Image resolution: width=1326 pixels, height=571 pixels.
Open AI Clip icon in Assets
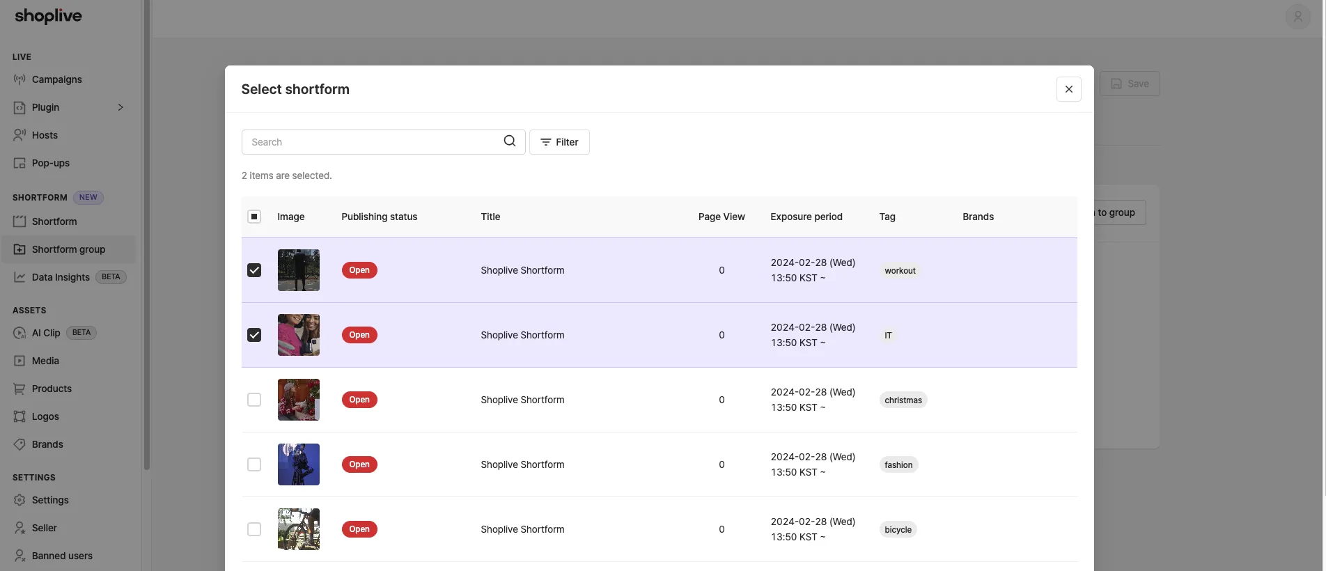click(x=19, y=333)
